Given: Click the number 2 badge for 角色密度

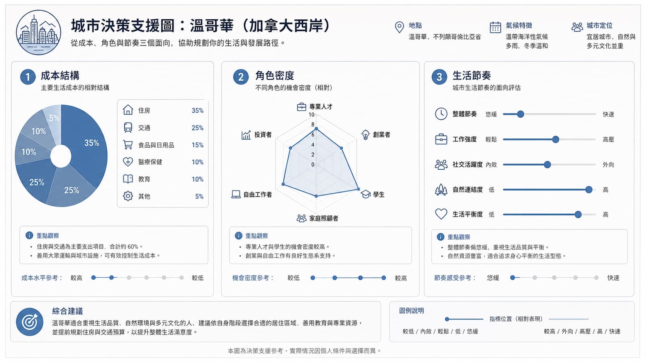Looking at the screenshot, I should [241, 77].
